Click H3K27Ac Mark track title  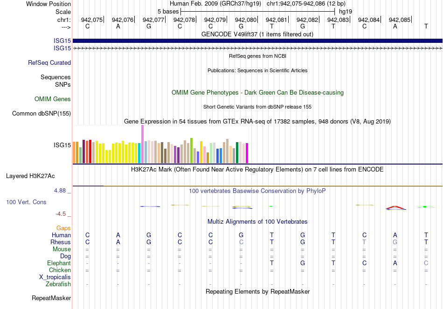coord(257,170)
